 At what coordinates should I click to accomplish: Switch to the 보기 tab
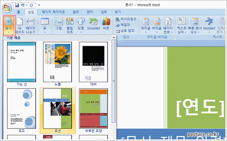pos(118,12)
